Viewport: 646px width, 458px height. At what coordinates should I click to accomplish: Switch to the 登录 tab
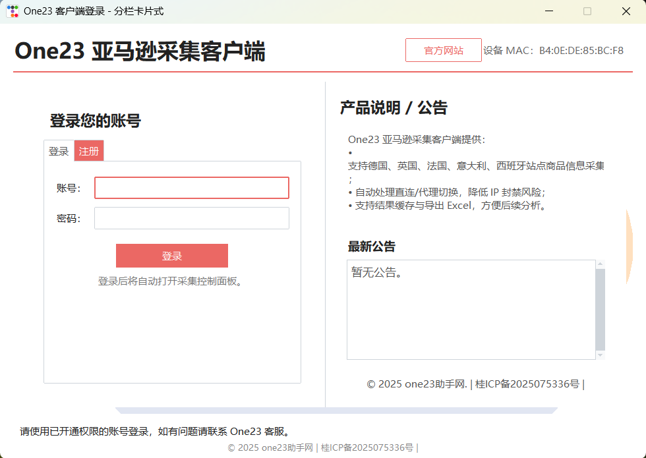(x=59, y=151)
